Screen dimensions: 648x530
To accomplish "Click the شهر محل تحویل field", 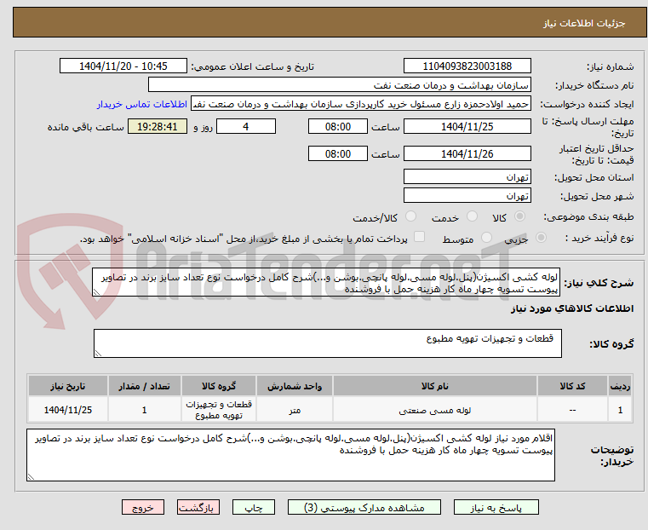I will (467, 195).
